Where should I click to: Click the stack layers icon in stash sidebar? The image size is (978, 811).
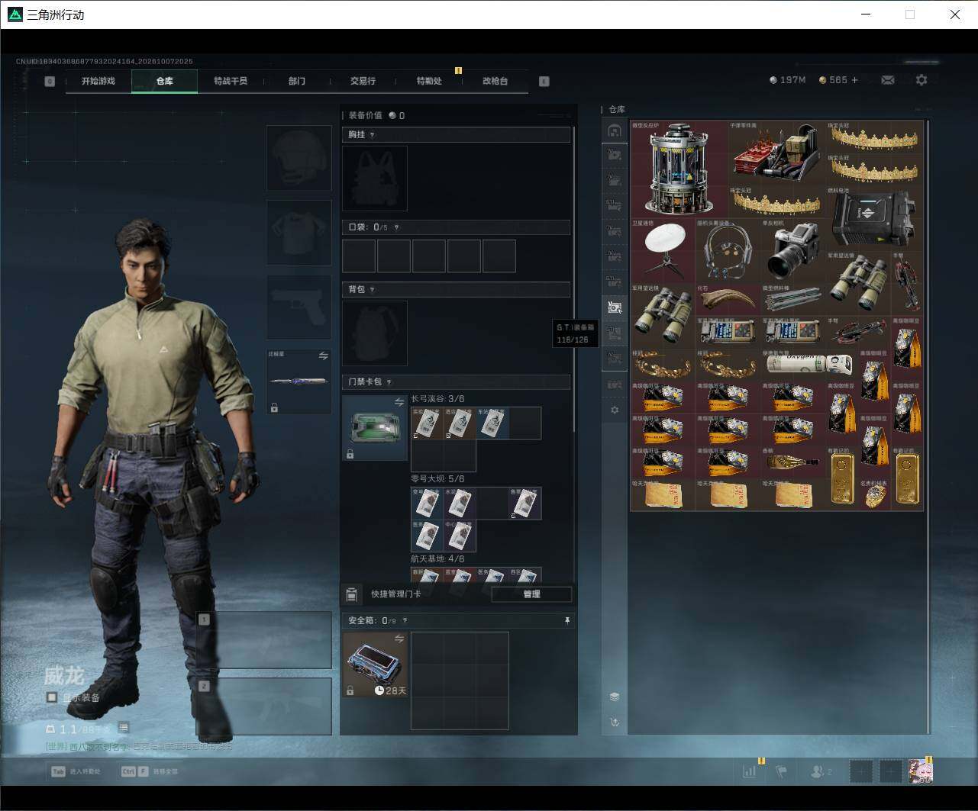click(615, 697)
